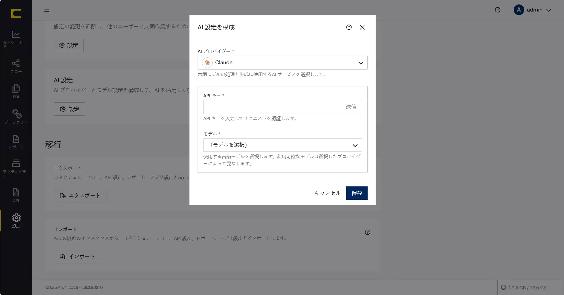
Task: Click the 設定 button above AI 設定 section
Action: point(68,45)
